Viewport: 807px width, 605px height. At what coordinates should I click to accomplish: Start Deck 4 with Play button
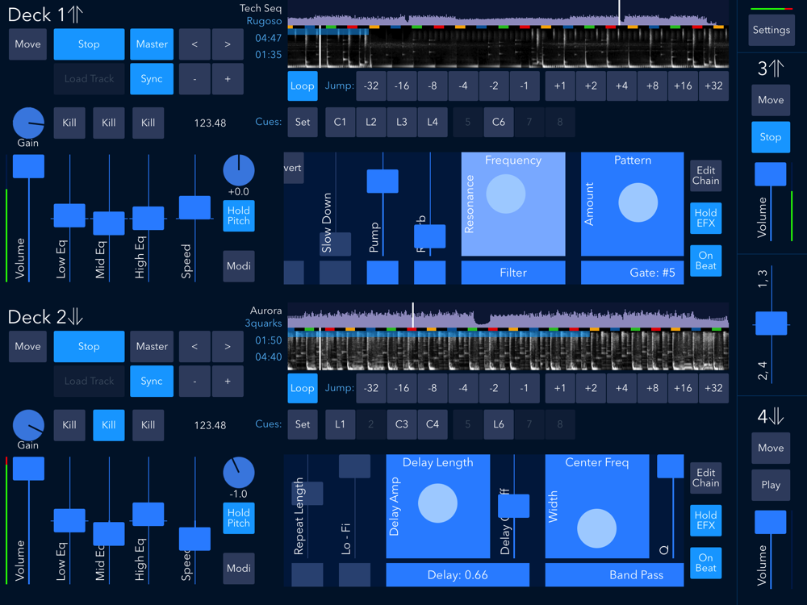tap(771, 485)
